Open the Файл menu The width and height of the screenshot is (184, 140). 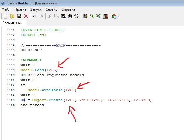(6, 9)
